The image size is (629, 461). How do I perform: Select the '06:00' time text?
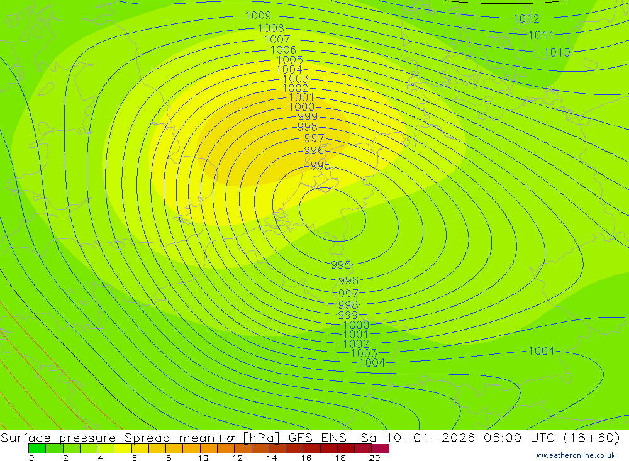503,438
